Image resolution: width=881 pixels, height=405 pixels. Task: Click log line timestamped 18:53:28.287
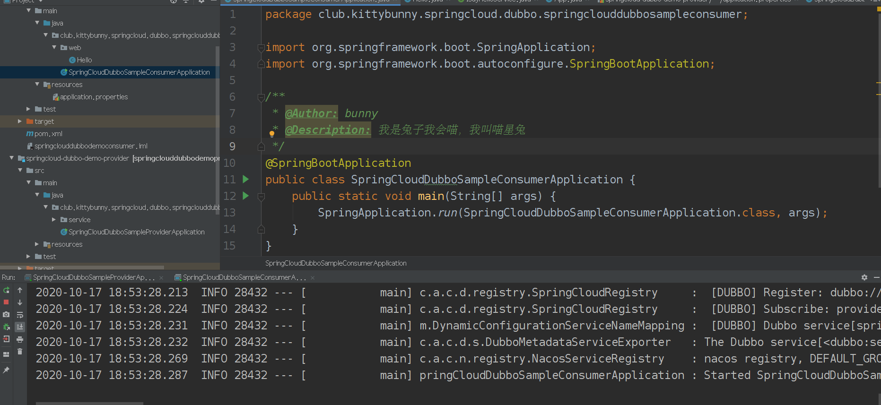click(x=458, y=375)
